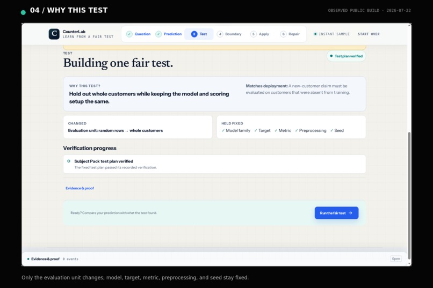
Task: Click the Preprocessing held-fixed item
Action: [311, 130]
